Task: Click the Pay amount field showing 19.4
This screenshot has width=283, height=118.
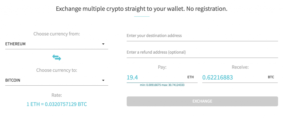Action: 155,78
